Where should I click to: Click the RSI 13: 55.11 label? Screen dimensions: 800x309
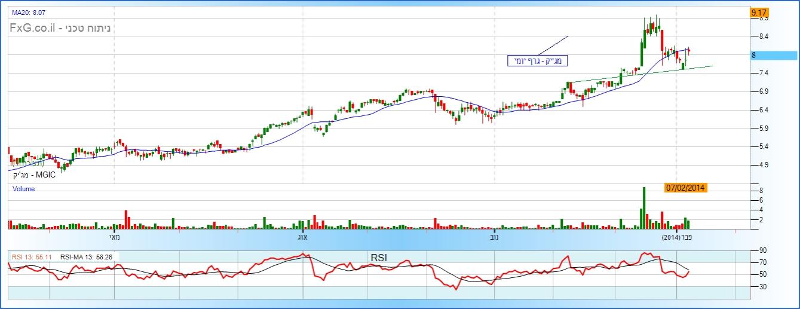click(x=32, y=256)
